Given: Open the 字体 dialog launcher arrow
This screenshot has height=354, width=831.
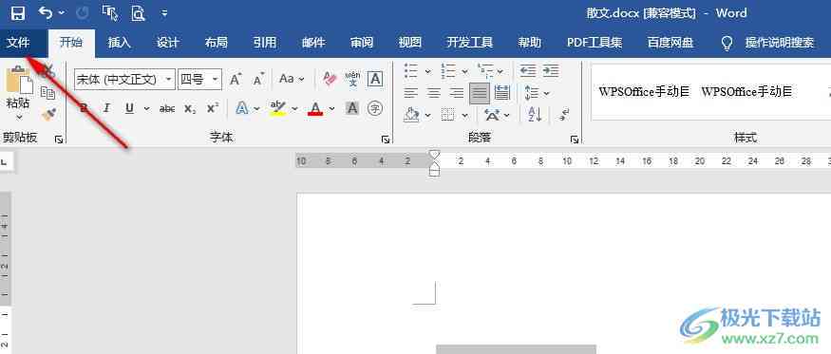Looking at the screenshot, I should pos(386,140).
